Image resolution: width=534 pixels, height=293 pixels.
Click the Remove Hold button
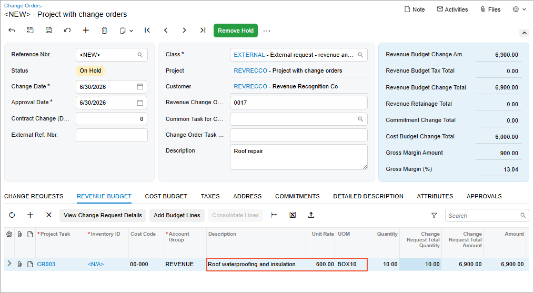coord(236,31)
